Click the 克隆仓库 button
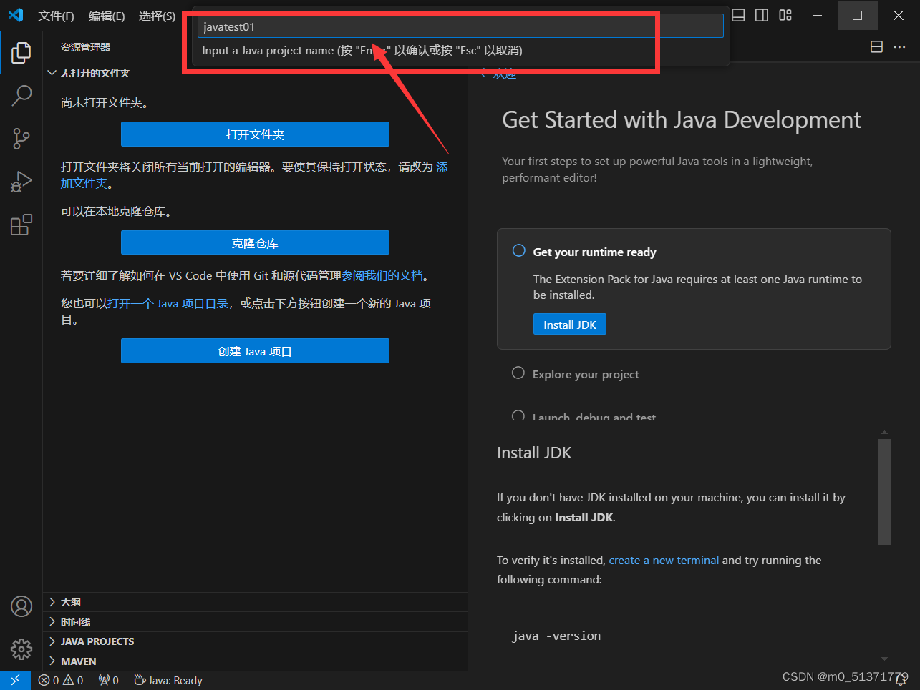Image resolution: width=920 pixels, height=690 pixels. tap(255, 243)
